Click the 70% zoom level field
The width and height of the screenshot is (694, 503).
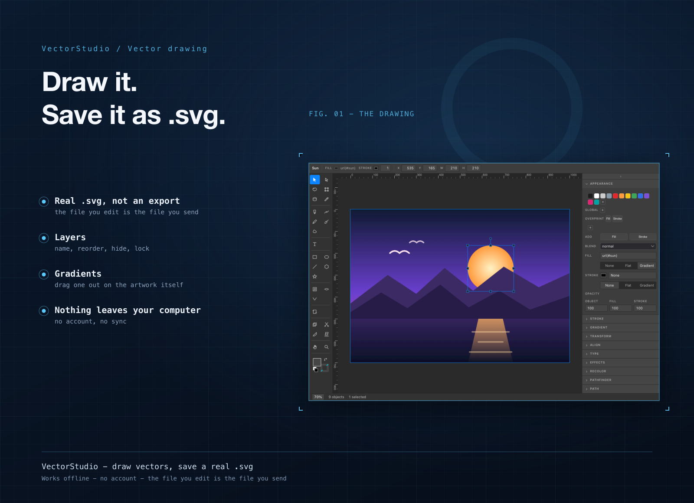318,397
